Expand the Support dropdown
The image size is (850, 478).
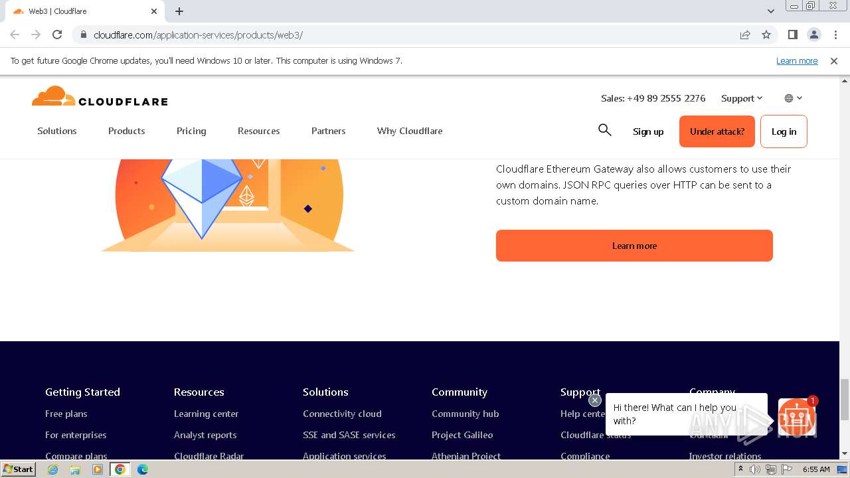pyautogui.click(x=742, y=98)
